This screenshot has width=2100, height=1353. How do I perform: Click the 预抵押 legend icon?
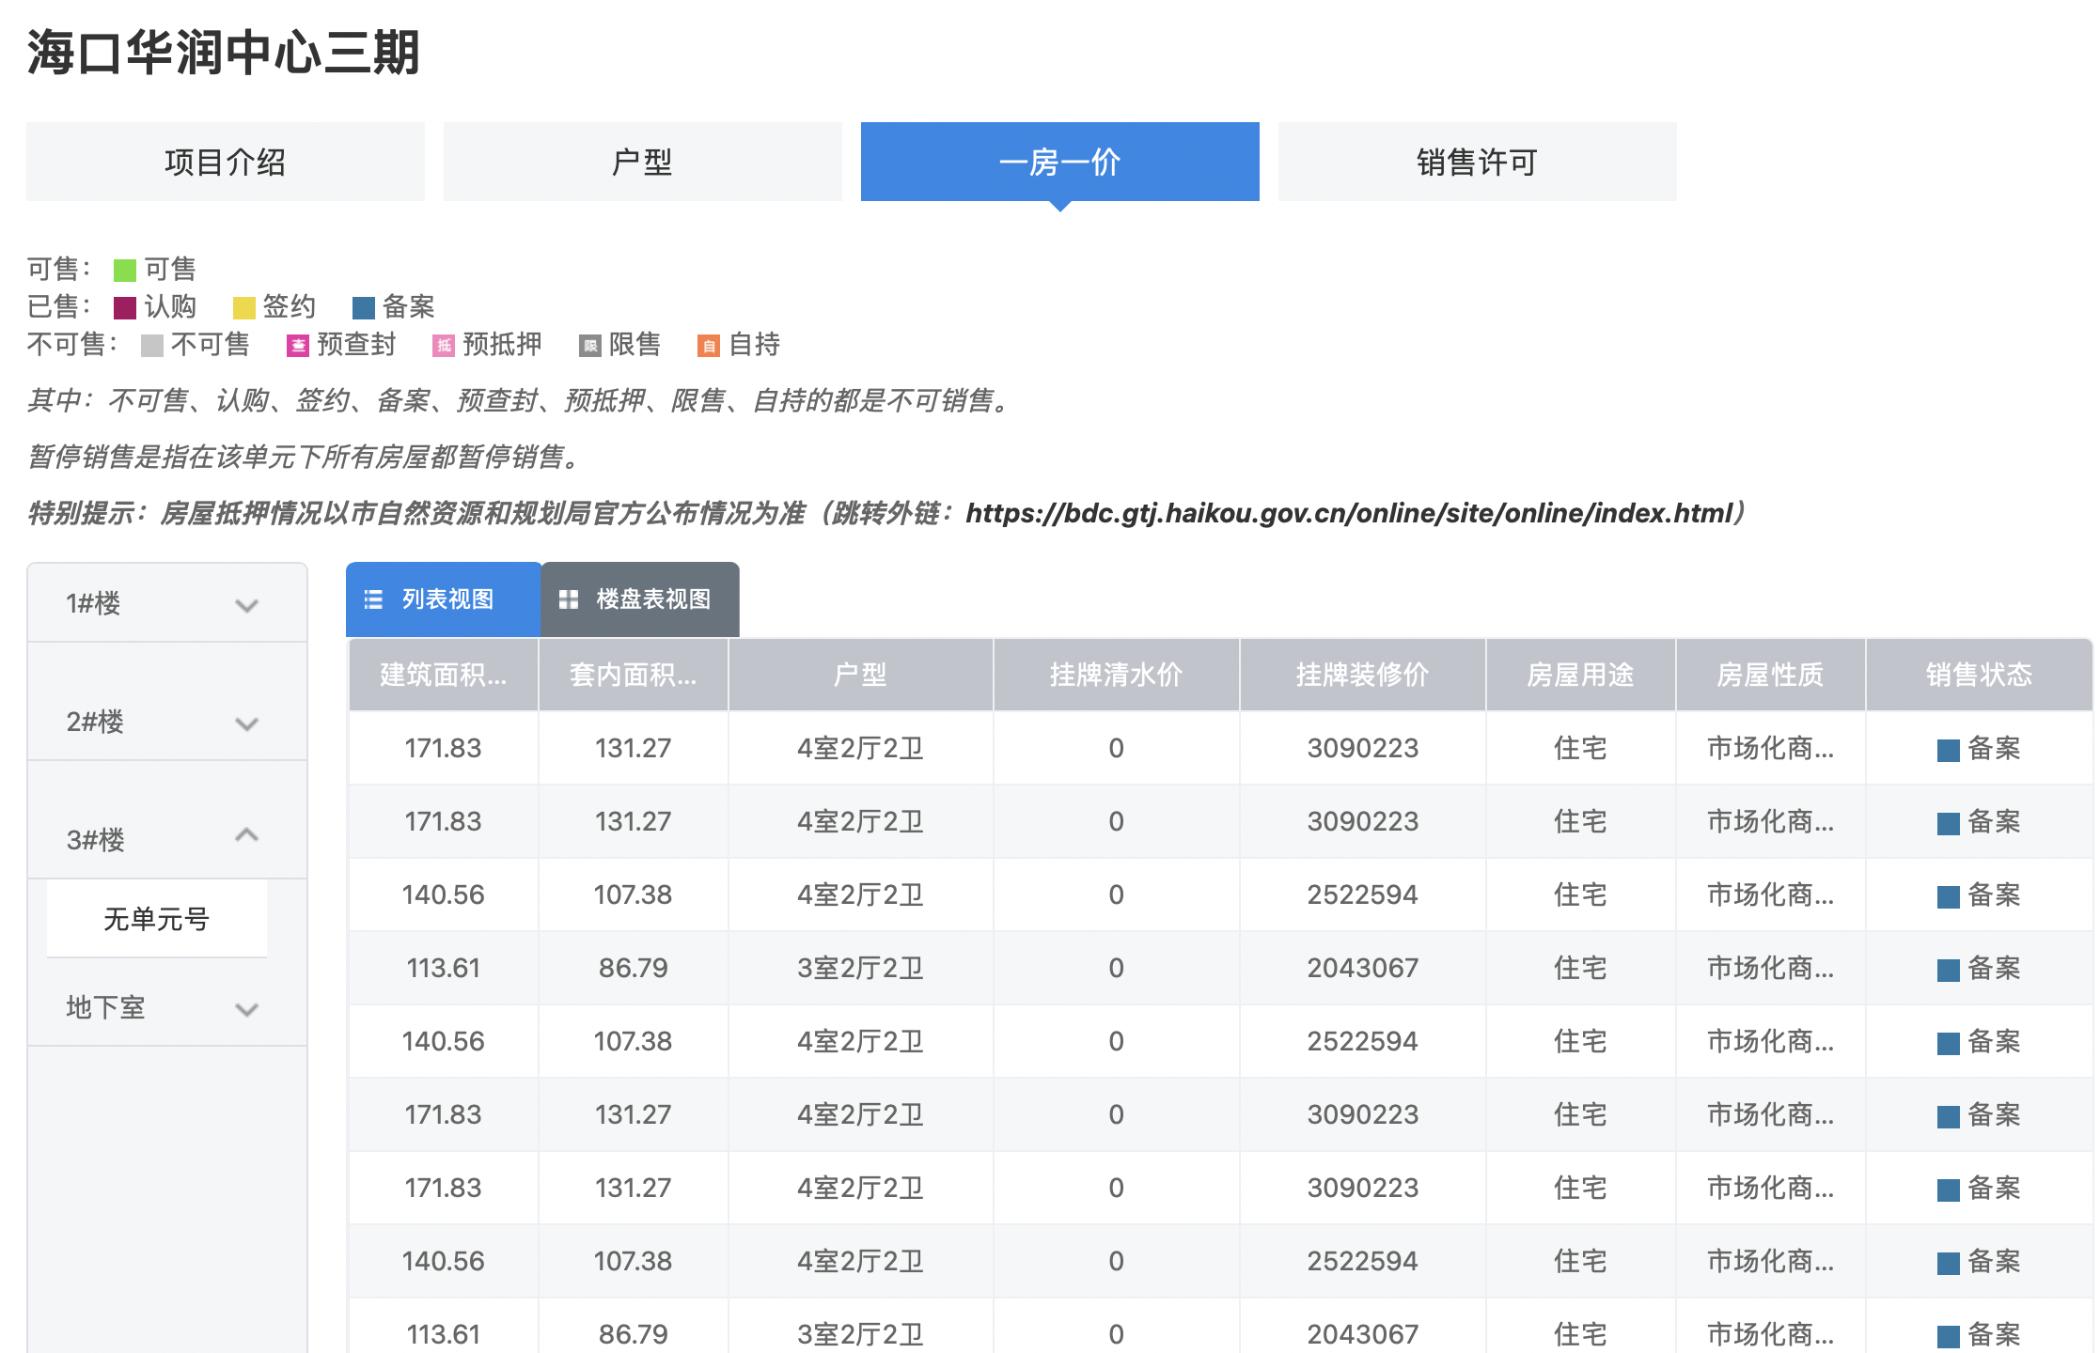click(x=444, y=345)
